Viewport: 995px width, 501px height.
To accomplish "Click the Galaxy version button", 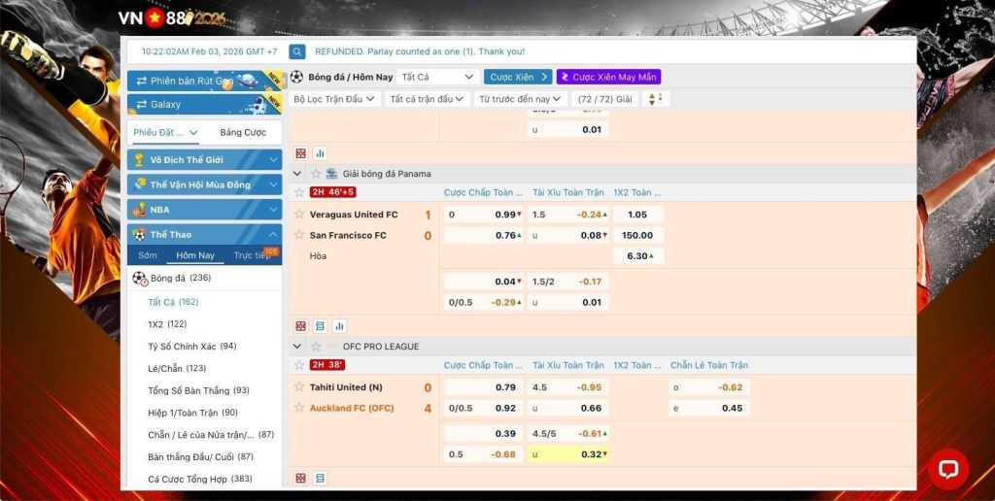I will [204, 104].
